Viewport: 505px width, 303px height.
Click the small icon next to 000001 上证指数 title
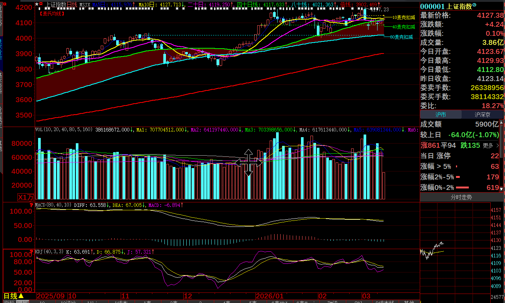(474, 5)
